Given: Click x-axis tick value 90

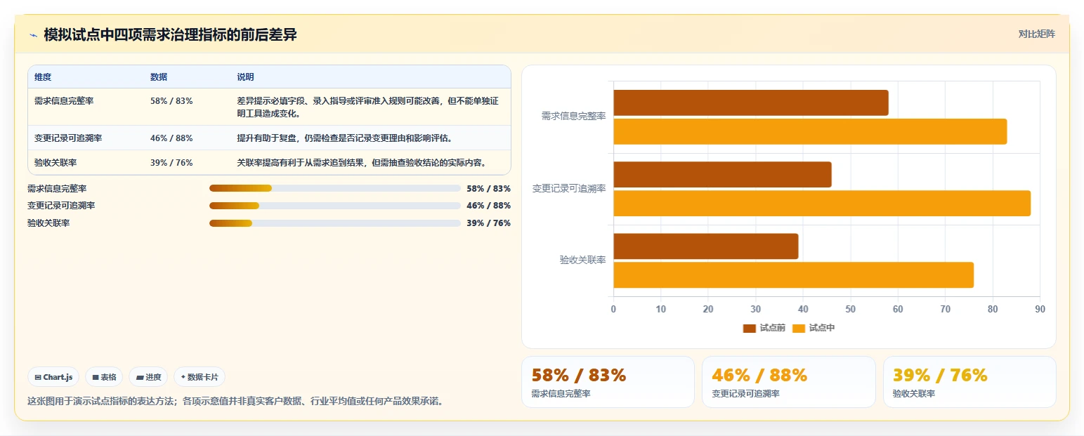Looking at the screenshot, I should [1040, 309].
